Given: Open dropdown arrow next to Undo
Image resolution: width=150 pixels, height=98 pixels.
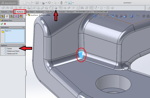Looking at the screenshot, I should pos(52,3).
